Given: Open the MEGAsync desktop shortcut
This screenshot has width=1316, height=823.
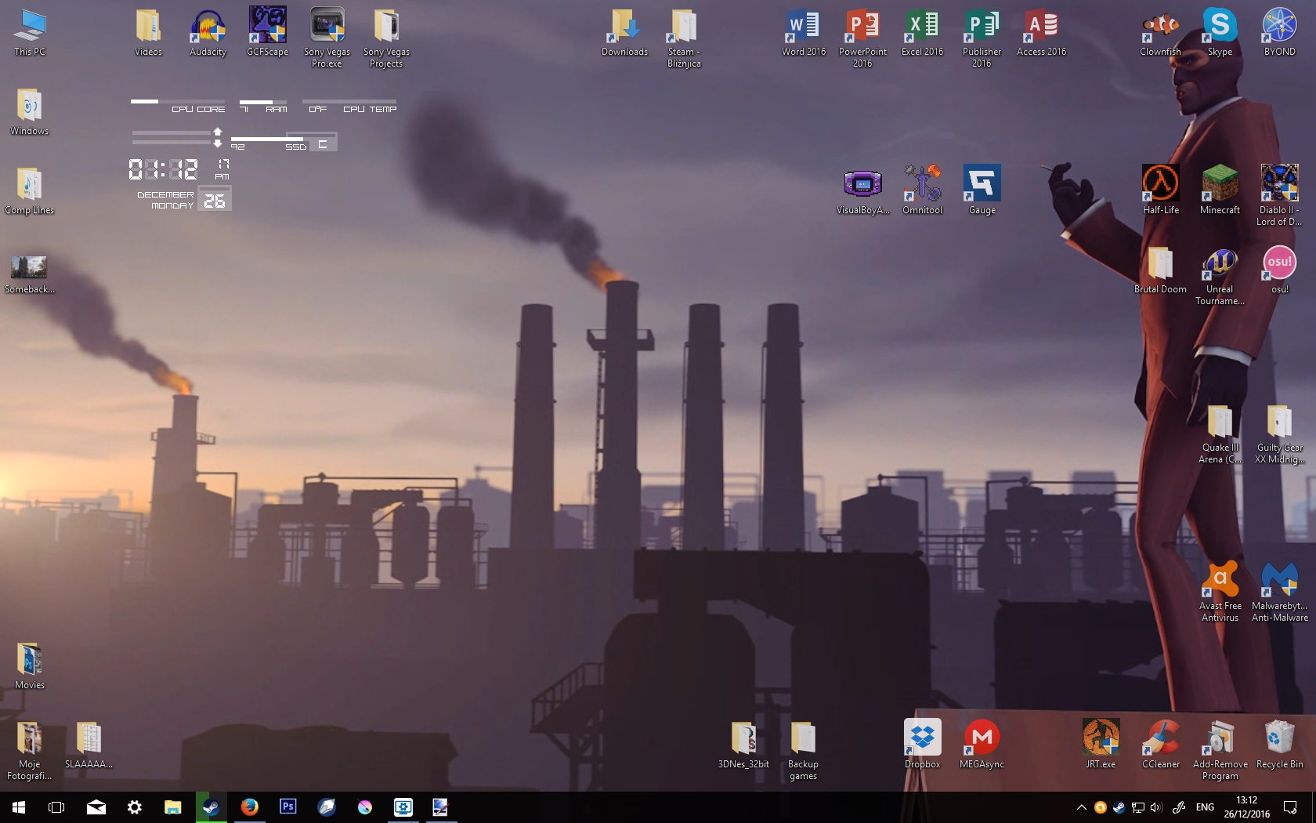Looking at the screenshot, I should coord(982,745).
